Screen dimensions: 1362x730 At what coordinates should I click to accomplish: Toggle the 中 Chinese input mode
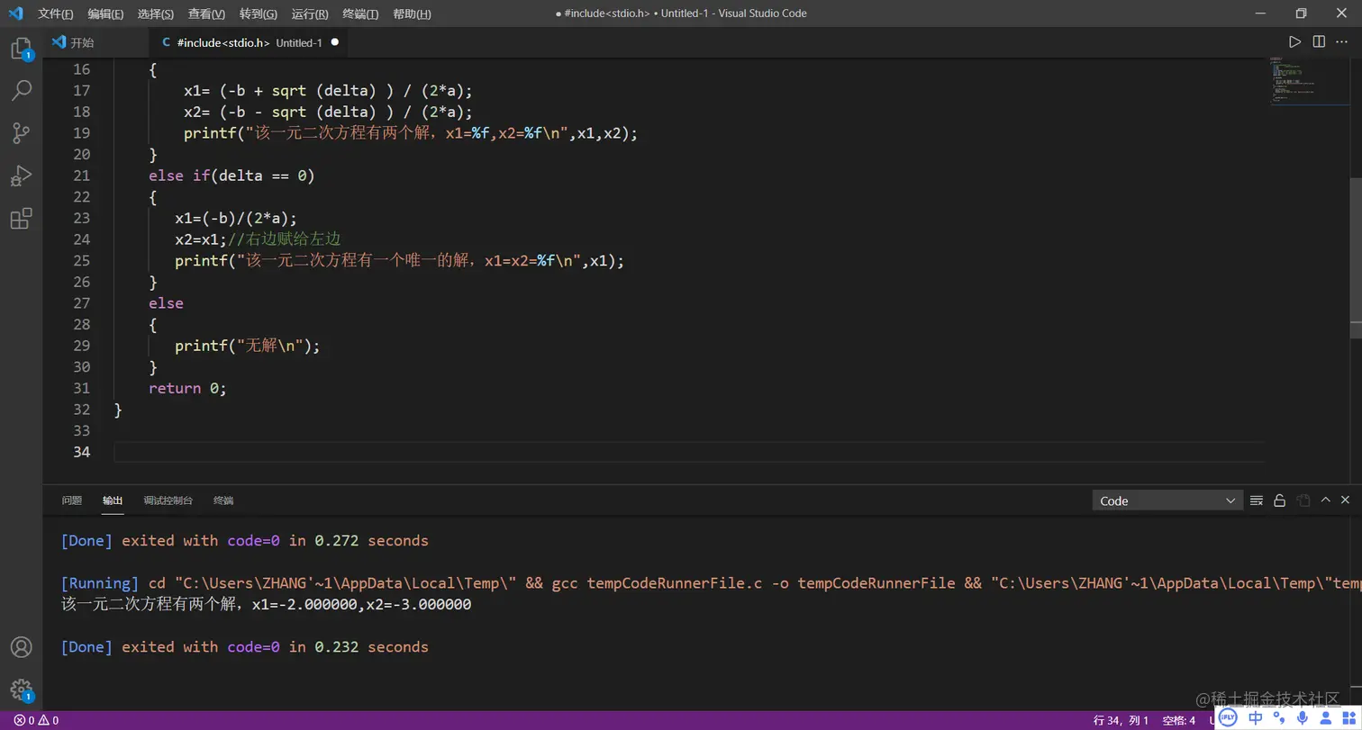tap(1255, 717)
